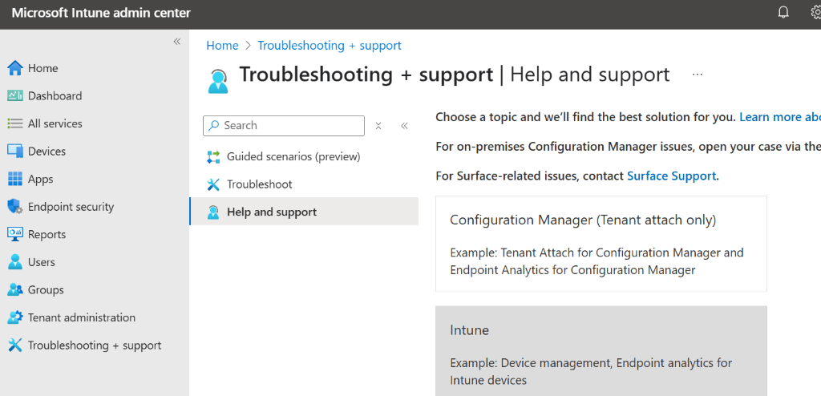Click the Devices monitor icon
This screenshot has width=821, height=396.
(15, 152)
